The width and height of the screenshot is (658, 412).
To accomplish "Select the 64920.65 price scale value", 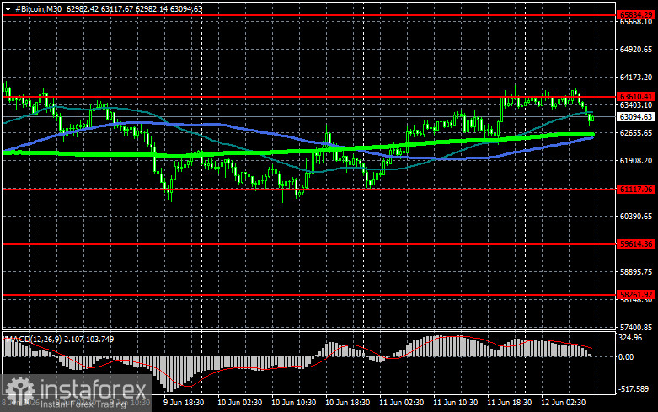I will (x=636, y=50).
